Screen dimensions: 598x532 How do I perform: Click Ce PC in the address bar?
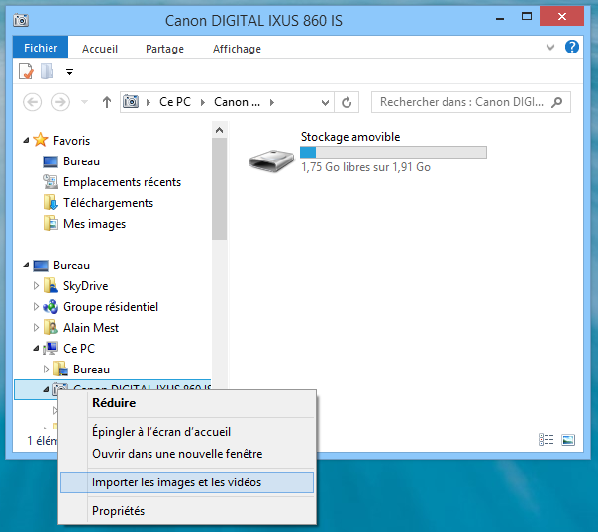(174, 102)
